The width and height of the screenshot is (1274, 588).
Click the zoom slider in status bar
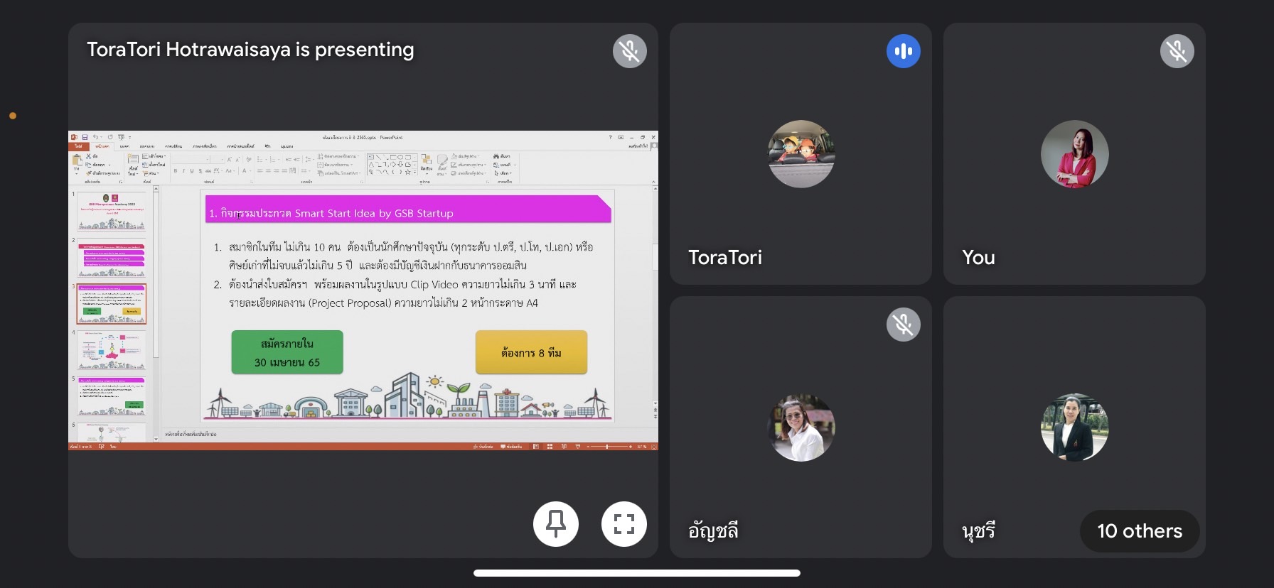[606, 447]
